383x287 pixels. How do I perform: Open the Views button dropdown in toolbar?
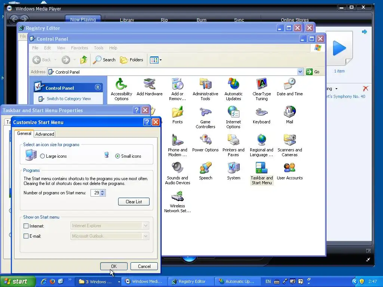coord(160,60)
